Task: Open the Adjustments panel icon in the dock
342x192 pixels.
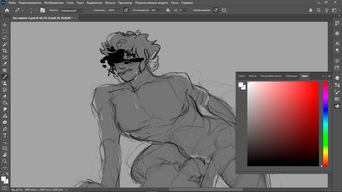Action: click(337, 61)
